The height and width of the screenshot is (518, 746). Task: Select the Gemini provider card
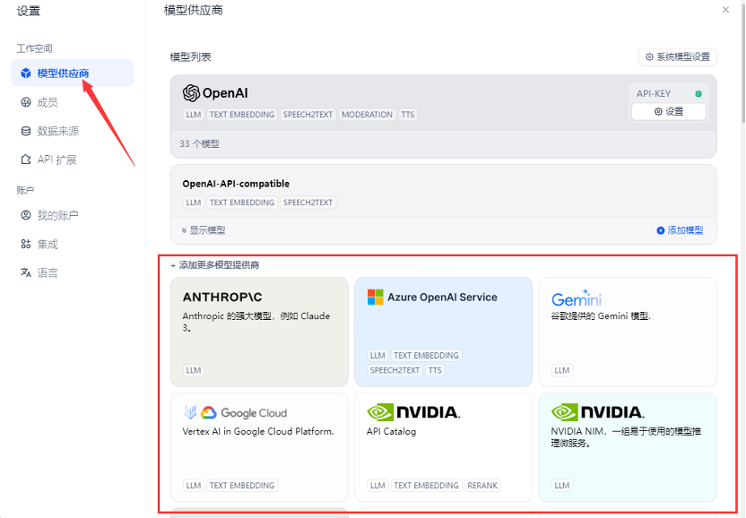pyautogui.click(x=628, y=332)
